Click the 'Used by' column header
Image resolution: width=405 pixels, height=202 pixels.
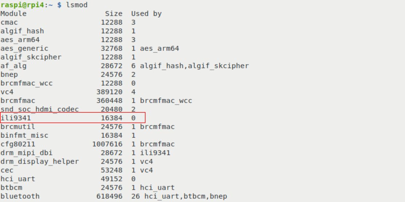point(146,14)
